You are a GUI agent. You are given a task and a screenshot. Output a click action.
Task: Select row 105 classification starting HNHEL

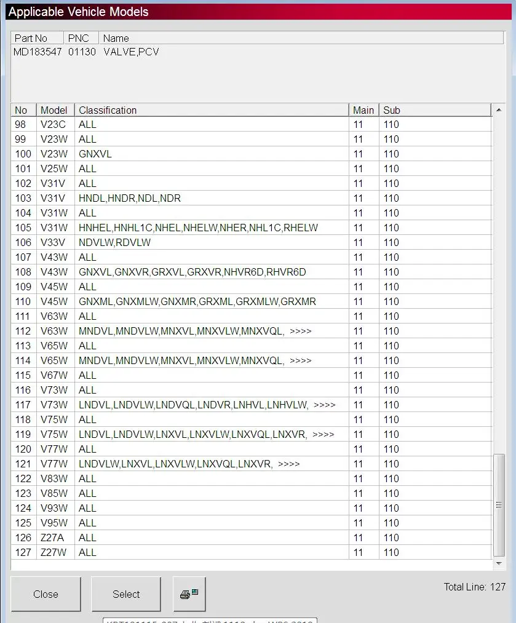click(x=251, y=228)
